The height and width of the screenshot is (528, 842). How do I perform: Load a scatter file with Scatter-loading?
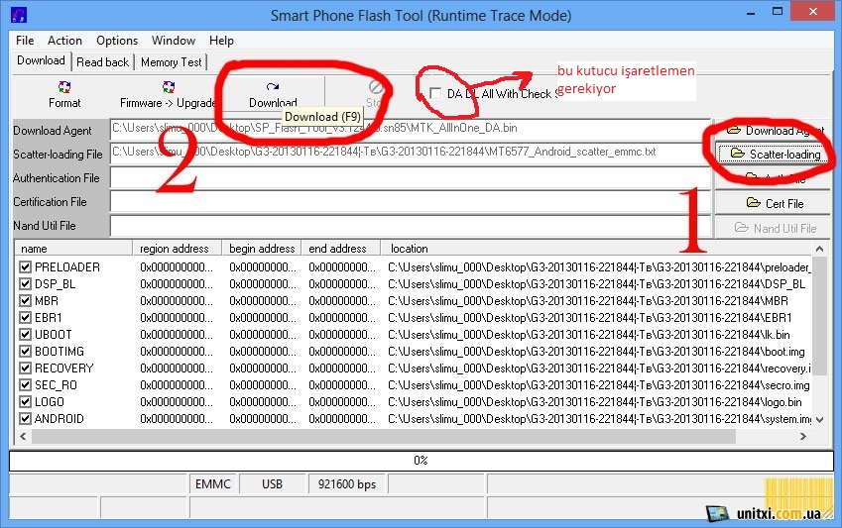point(772,154)
